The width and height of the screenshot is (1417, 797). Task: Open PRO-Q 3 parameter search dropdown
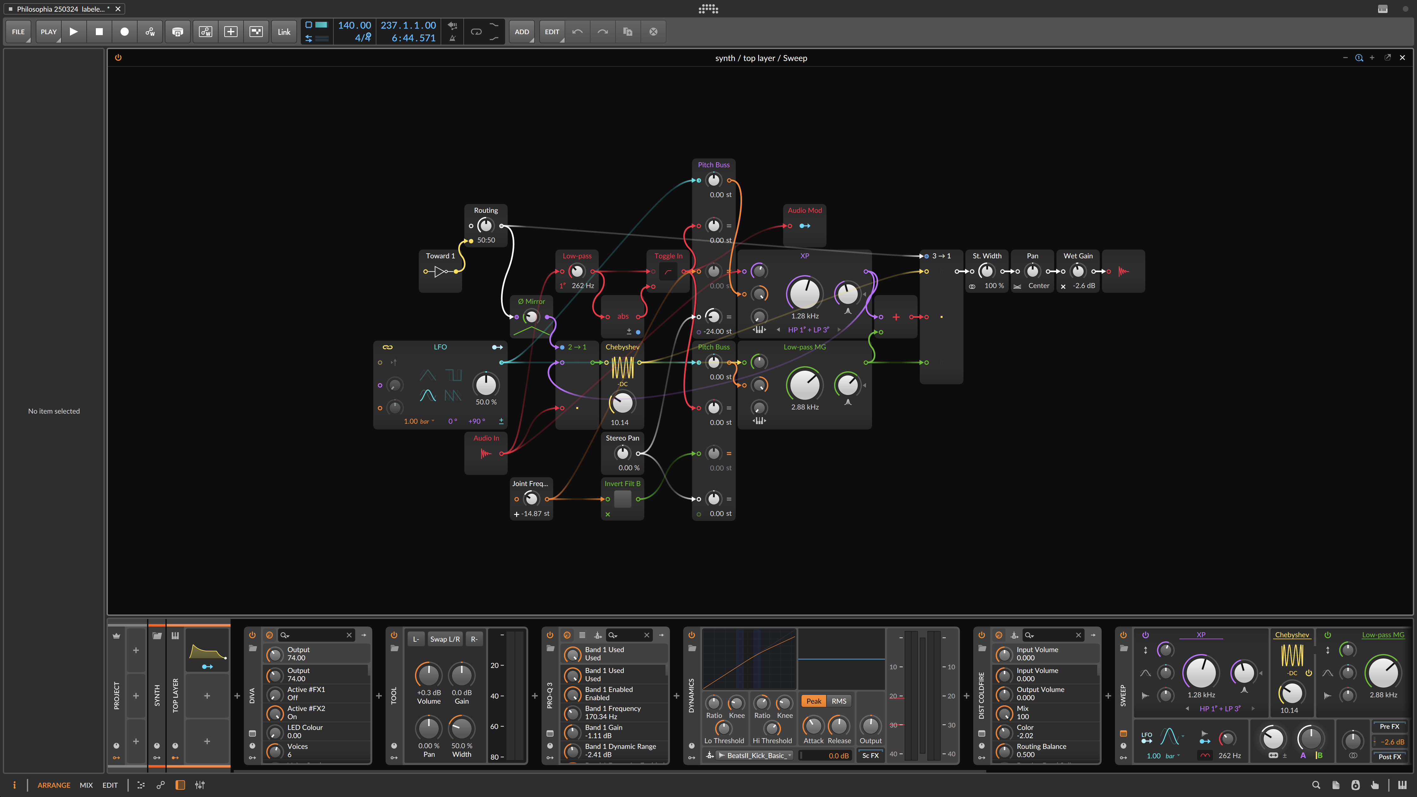click(613, 635)
